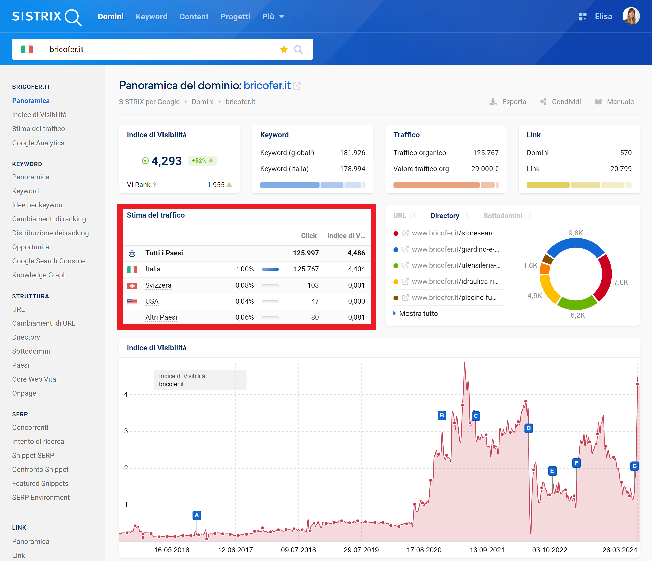Open external link icon for giardino directory
This screenshot has height=561, width=652.
(x=405, y=249)
